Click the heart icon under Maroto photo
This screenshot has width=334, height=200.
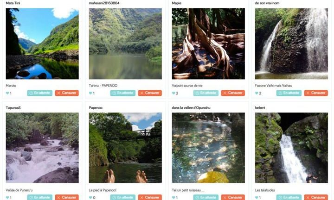[7, 93]
